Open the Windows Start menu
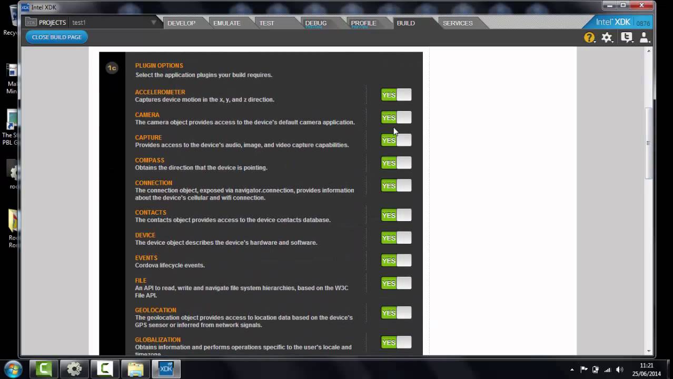This screenshot has width=673, height=379. [13, 368]
